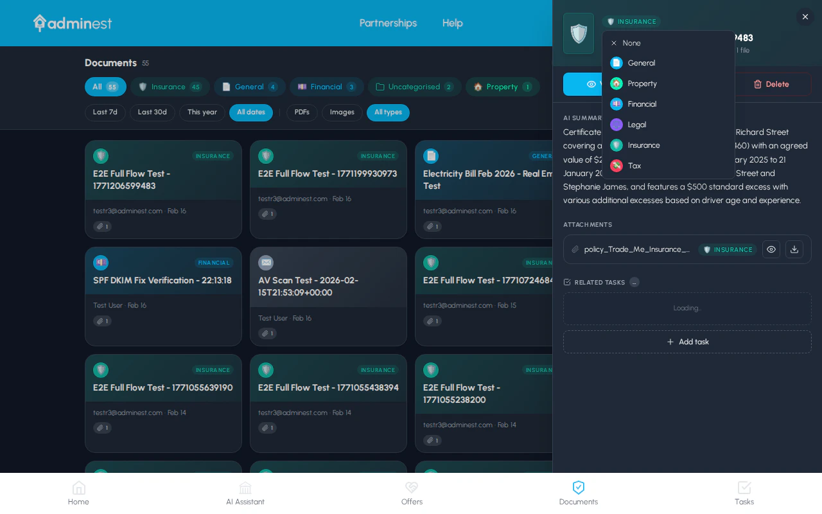Image resolution: width=822 pixels, height=514 pixels.
Task: Click envelope icon on AV Scan Test card
Action: coord(266,263)
